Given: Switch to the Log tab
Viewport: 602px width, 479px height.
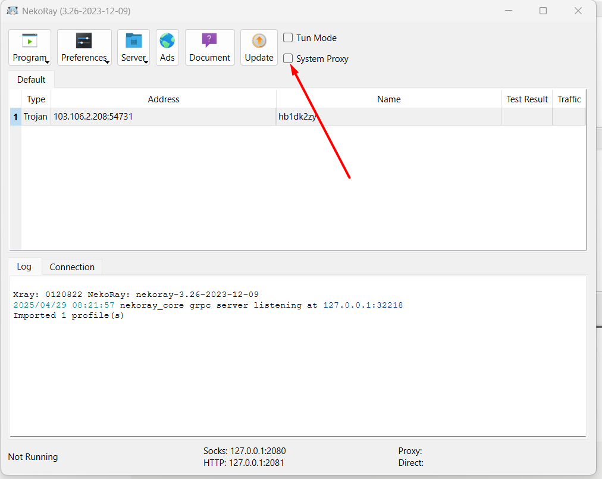Looking at the screenshot, I should tap(24, 267).
